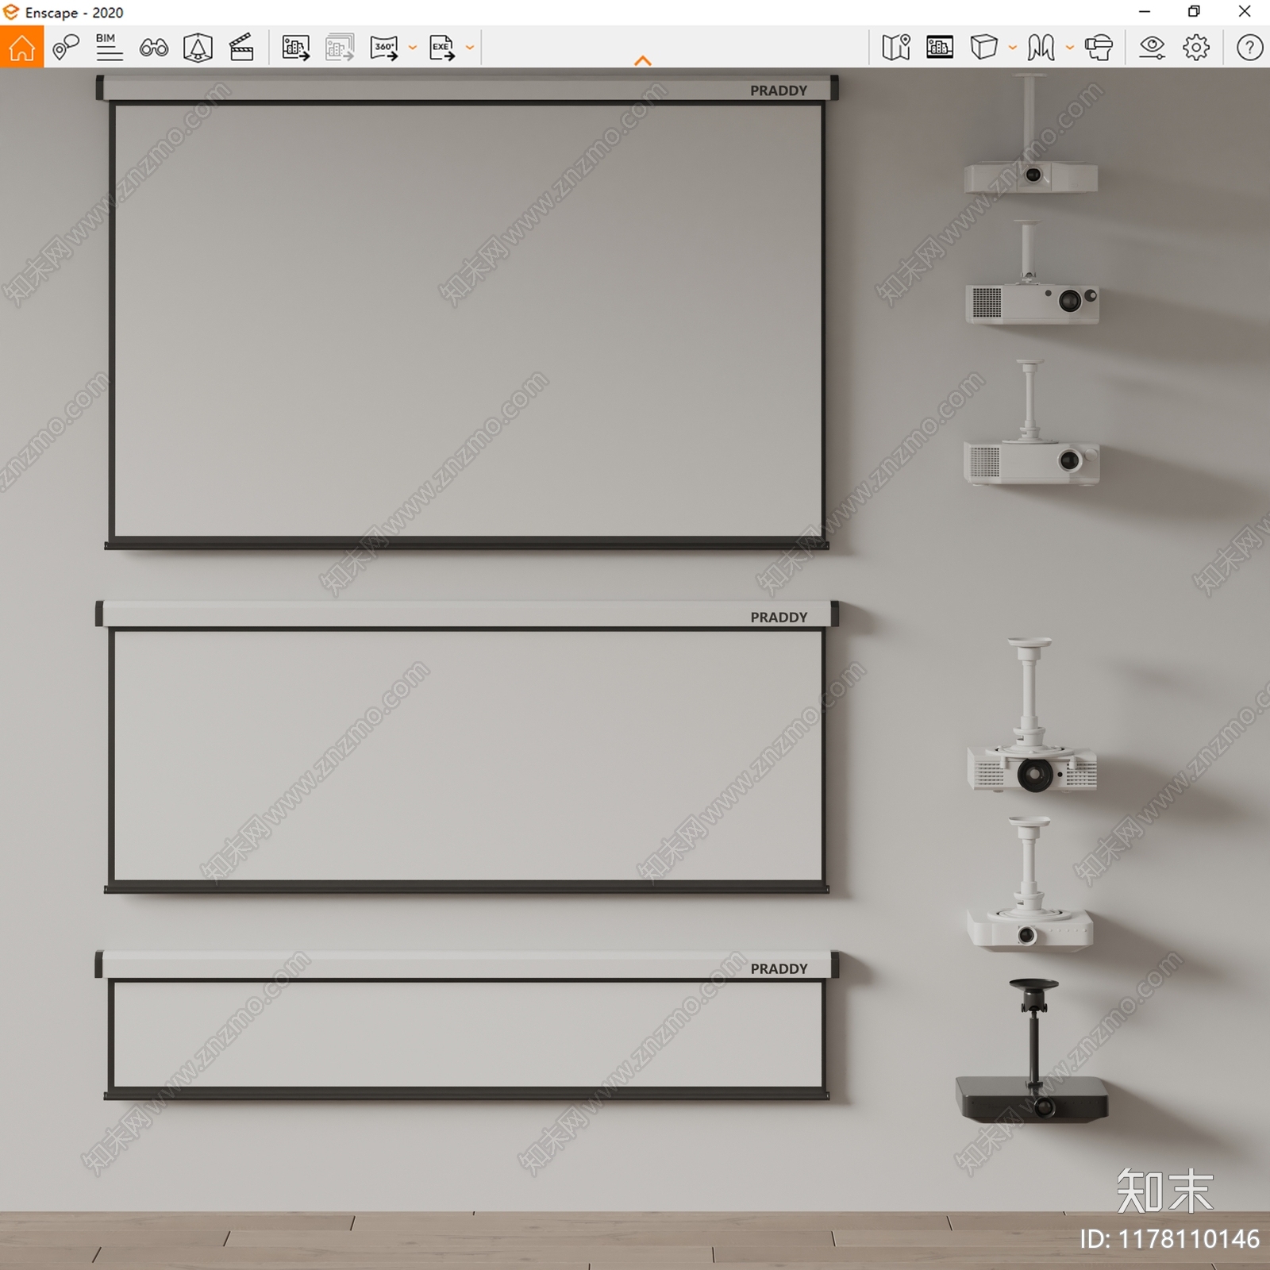Click the Enscape - 2020 title text
This screenshot has width=1270, height=1270.
(75, 13)
